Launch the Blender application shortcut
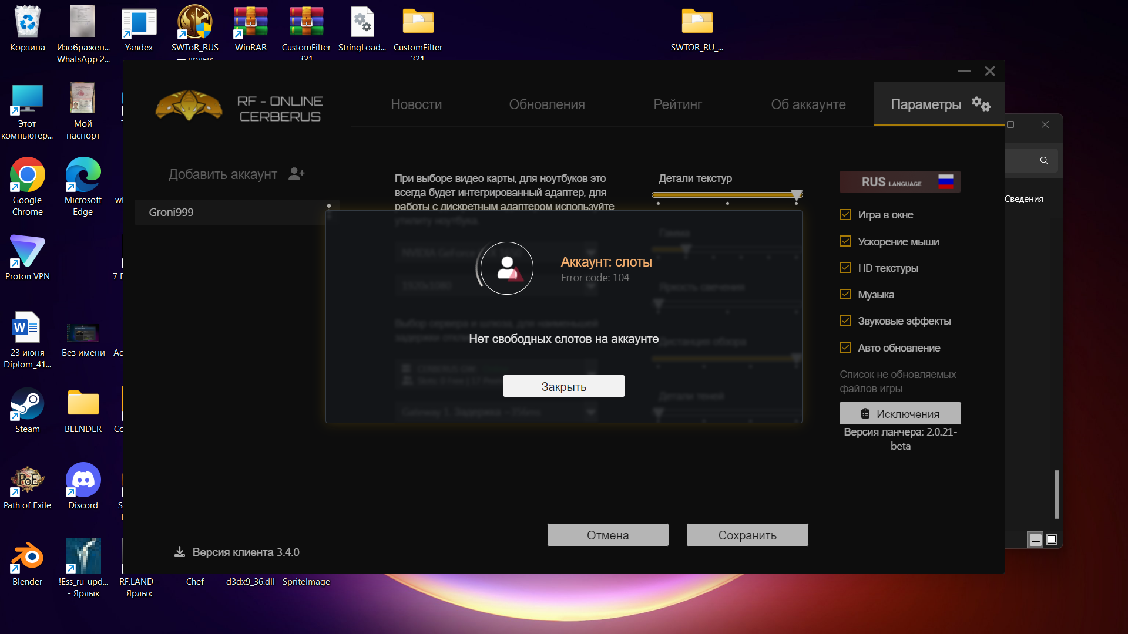 point(27,557)
